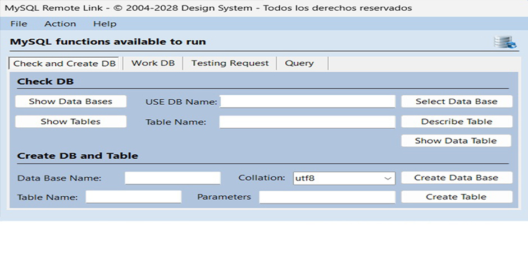The height and width of the screenshot is (254, 528).
Task: Focus the Data Base Name input field
Action: [173, 178]
